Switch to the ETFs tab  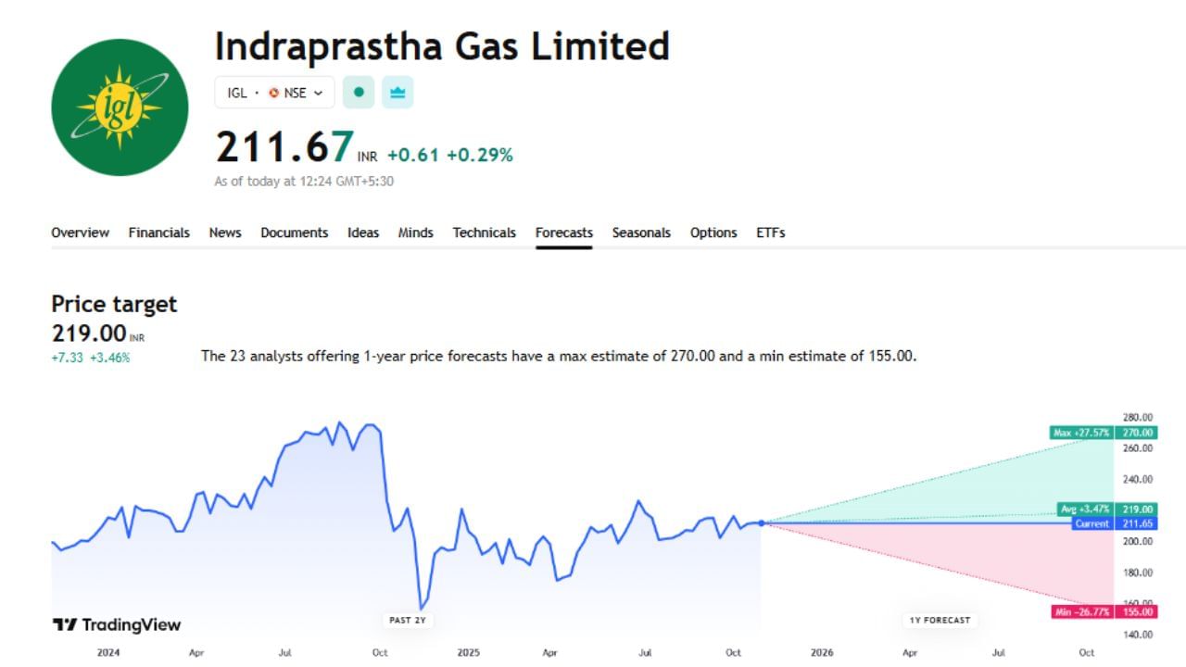pyautogui.click(x=771, y=233)
